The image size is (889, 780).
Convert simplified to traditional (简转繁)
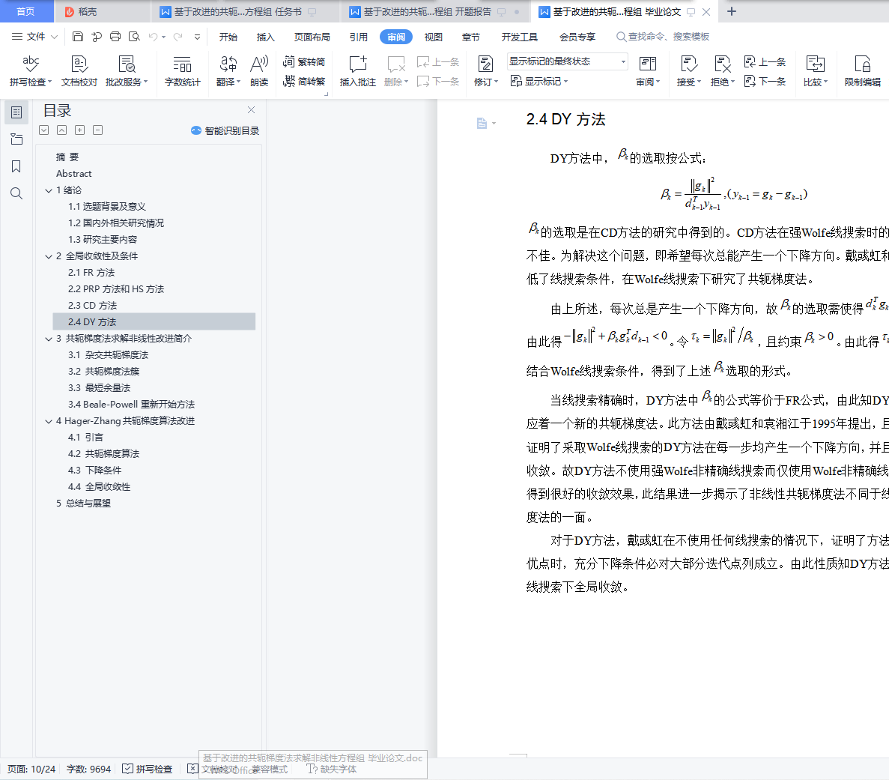304,82
